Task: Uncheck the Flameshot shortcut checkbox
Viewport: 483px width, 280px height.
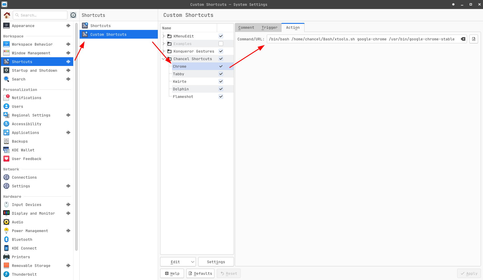Action: pos(221,96)
